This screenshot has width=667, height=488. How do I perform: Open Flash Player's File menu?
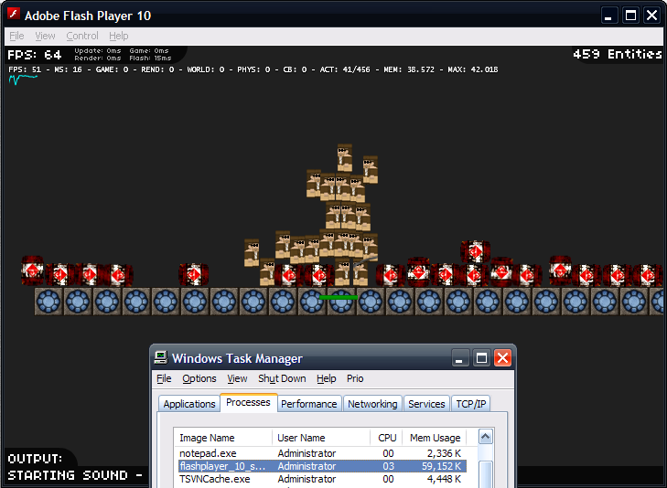point(16,36)
